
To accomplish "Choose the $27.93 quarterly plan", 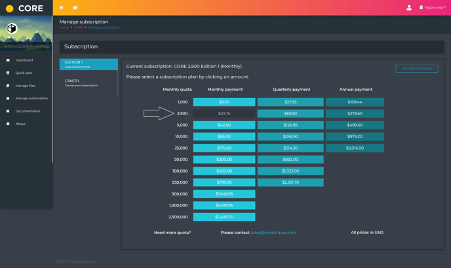I will 290,102.
